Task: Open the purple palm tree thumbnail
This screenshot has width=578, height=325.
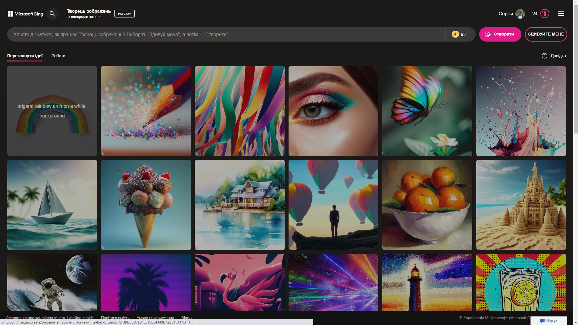Action: pyautogui.click(x=146, y=282)
